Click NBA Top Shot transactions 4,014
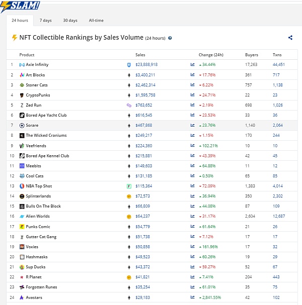 coord(278,186)
